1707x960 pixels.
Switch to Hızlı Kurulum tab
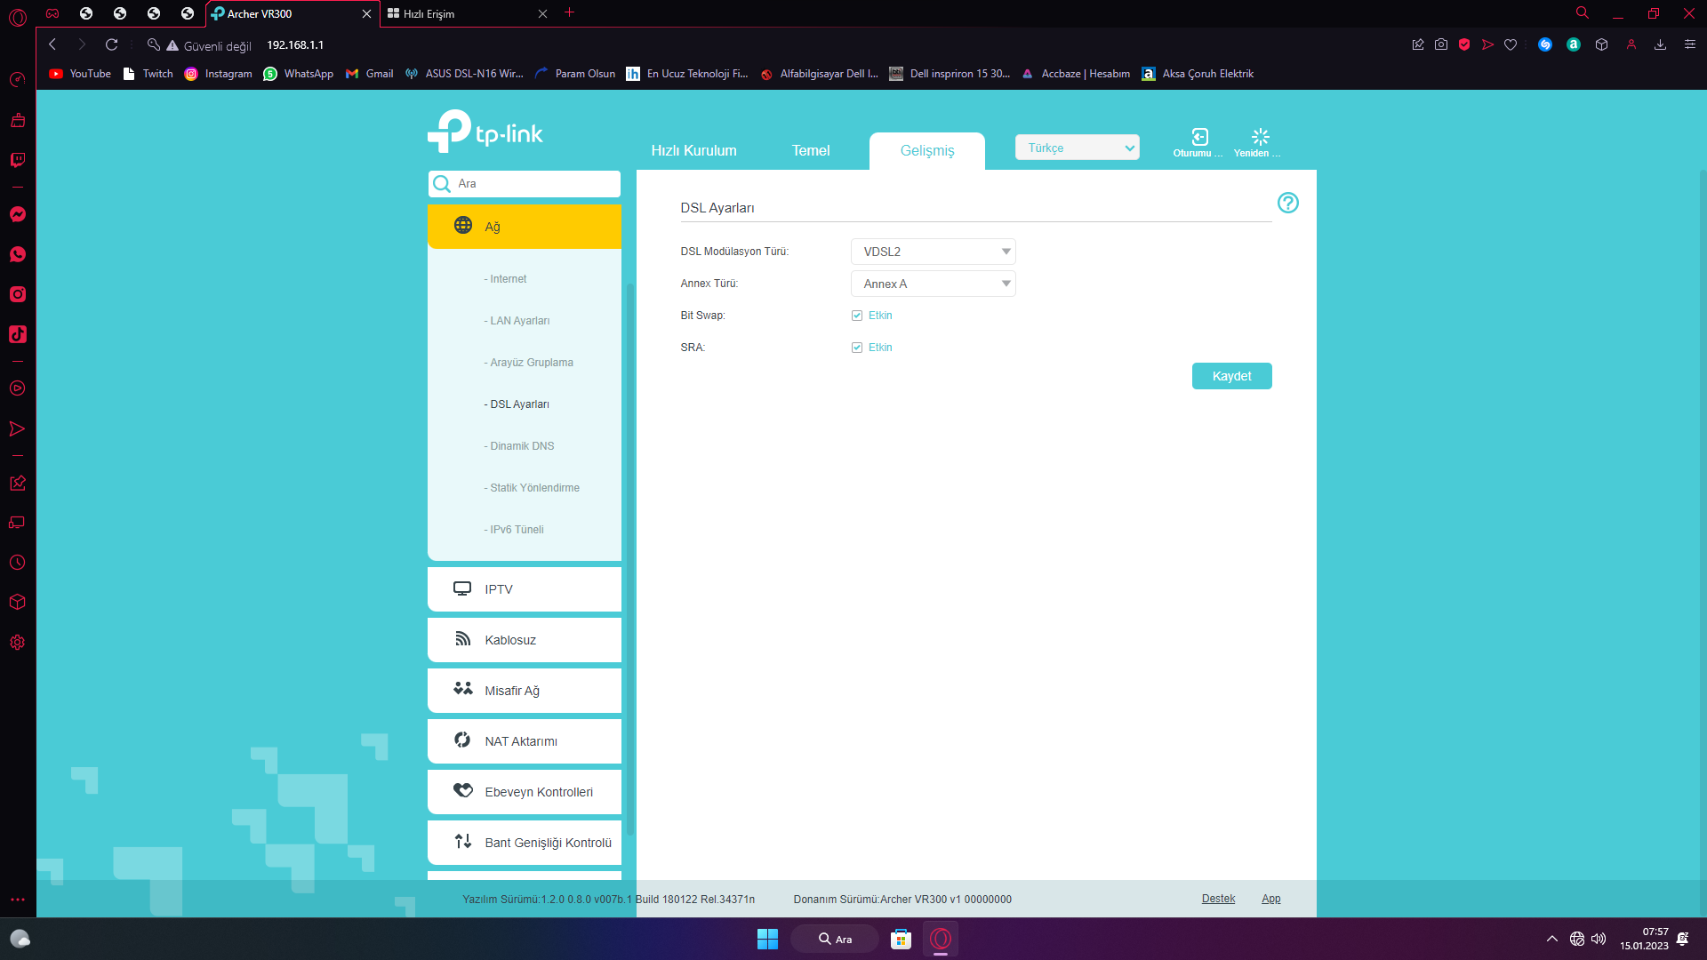click(x=693, y=150)
